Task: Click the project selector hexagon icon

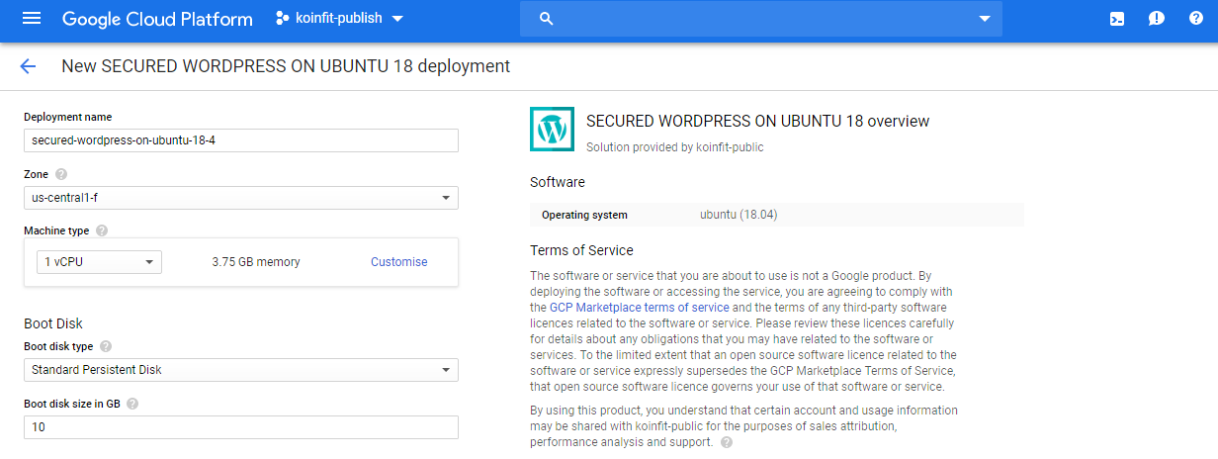Action: pyautogui.click(x=282, y=19)
